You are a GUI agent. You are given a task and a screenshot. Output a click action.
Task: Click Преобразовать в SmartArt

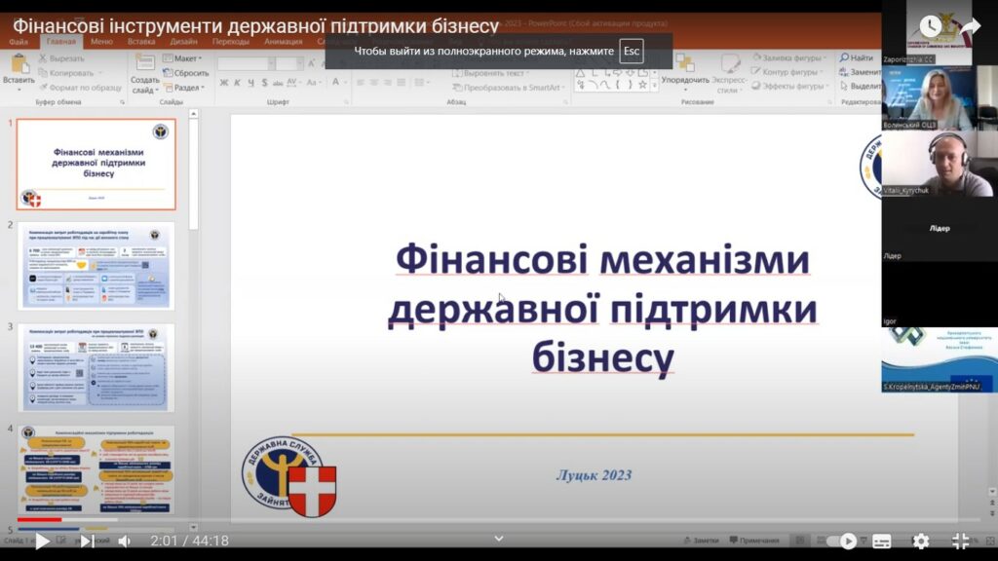(508, 87)
